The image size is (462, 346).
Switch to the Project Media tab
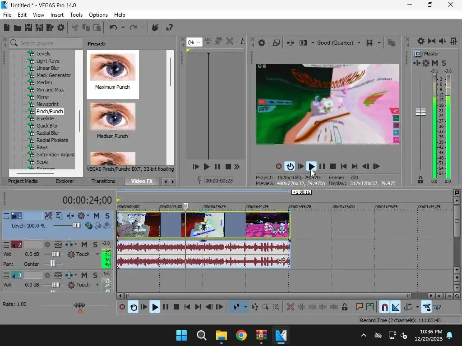pos(23,181)
